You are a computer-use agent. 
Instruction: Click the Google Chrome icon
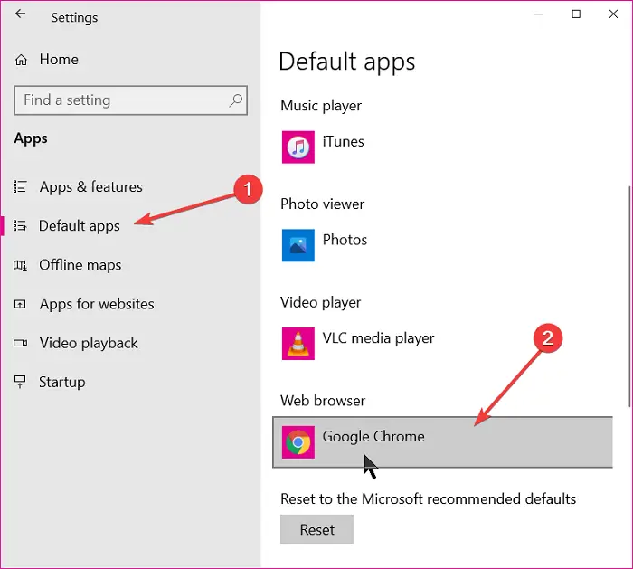point(298,442)
